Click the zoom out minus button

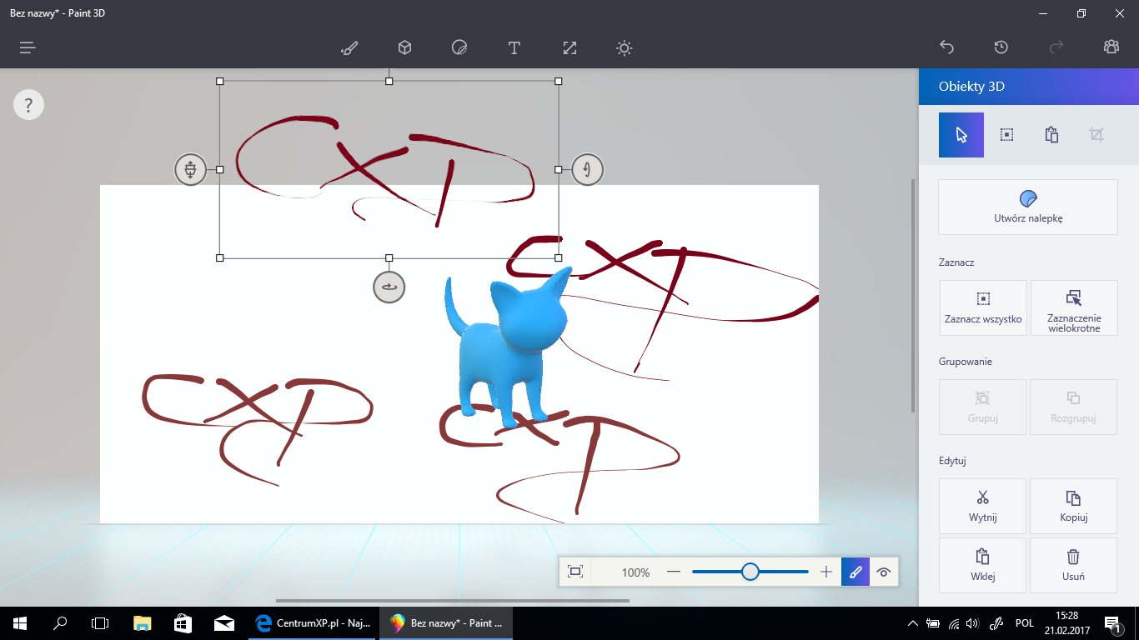674,572
